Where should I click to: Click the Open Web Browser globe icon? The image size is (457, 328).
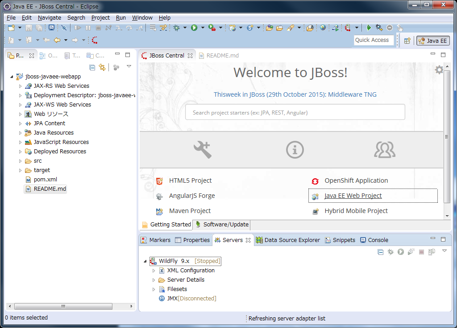pos(323,28)
